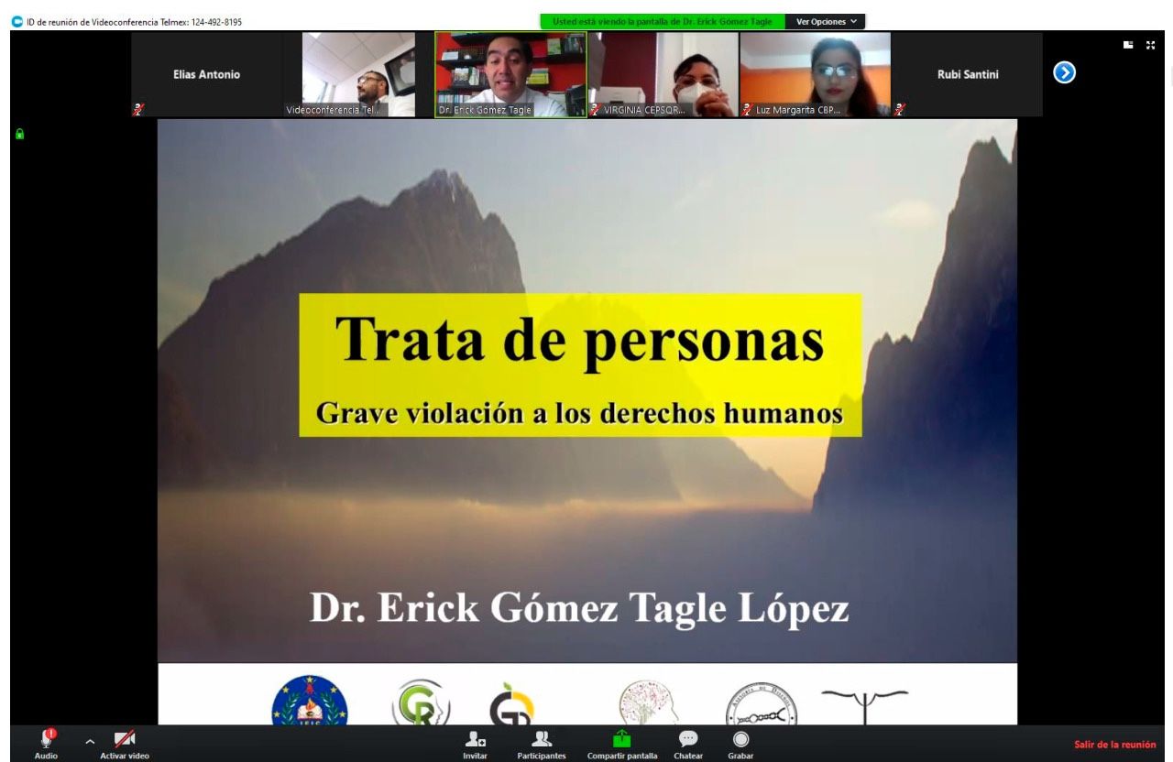Leave via Salir de la reunión

pos(1114,745)
